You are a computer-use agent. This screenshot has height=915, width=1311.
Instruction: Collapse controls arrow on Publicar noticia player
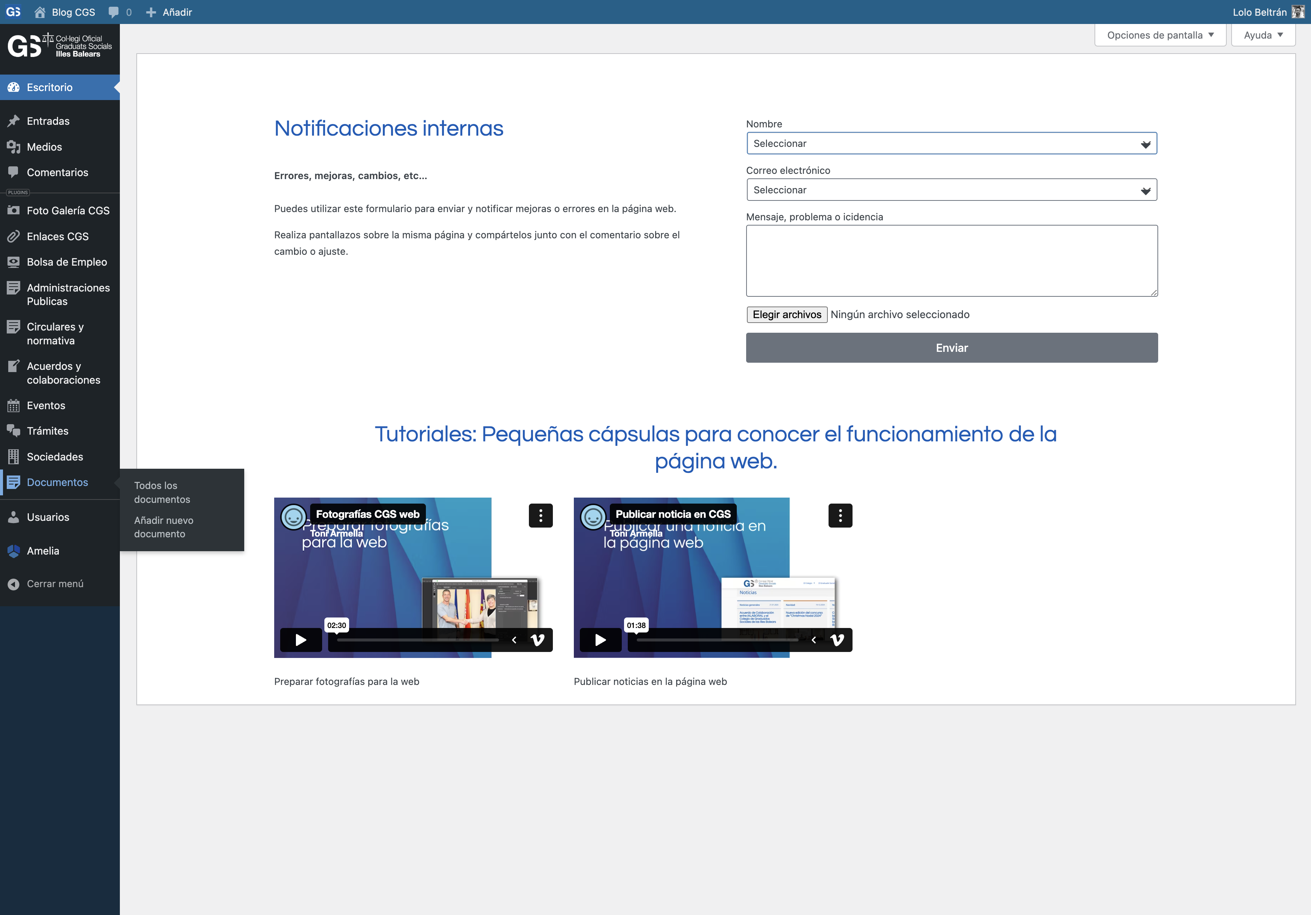click(814, 640)
